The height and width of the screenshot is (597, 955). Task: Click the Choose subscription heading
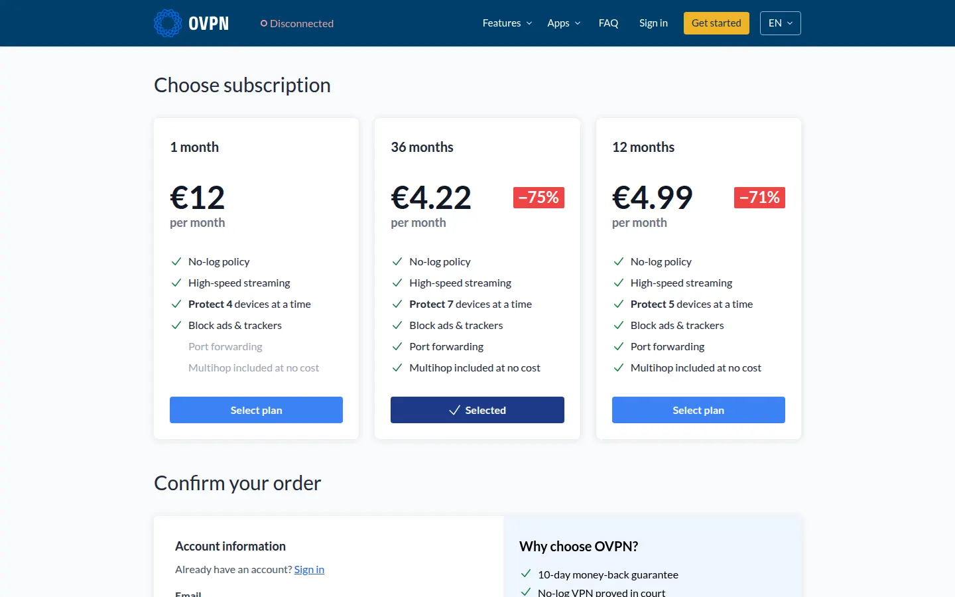pos(242,86)
